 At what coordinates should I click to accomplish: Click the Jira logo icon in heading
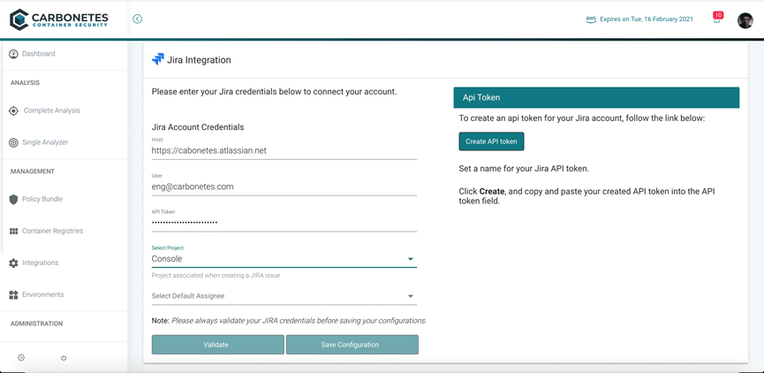[158, 59]
